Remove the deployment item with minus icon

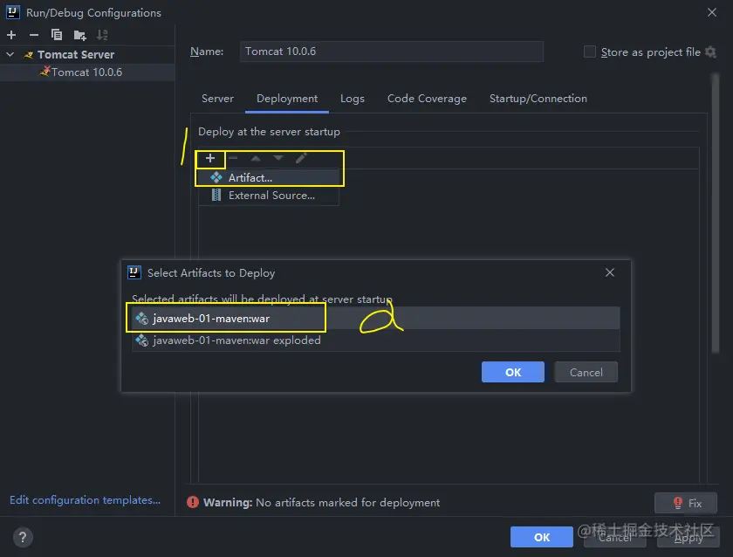click(x=233, y=159)
